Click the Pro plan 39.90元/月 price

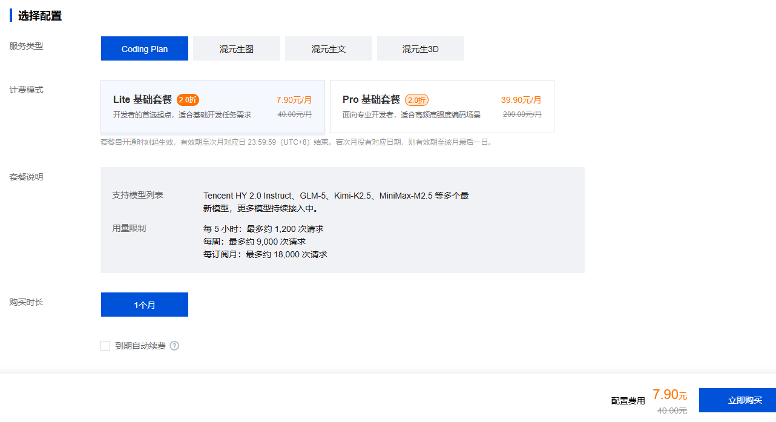click(521, 101)
